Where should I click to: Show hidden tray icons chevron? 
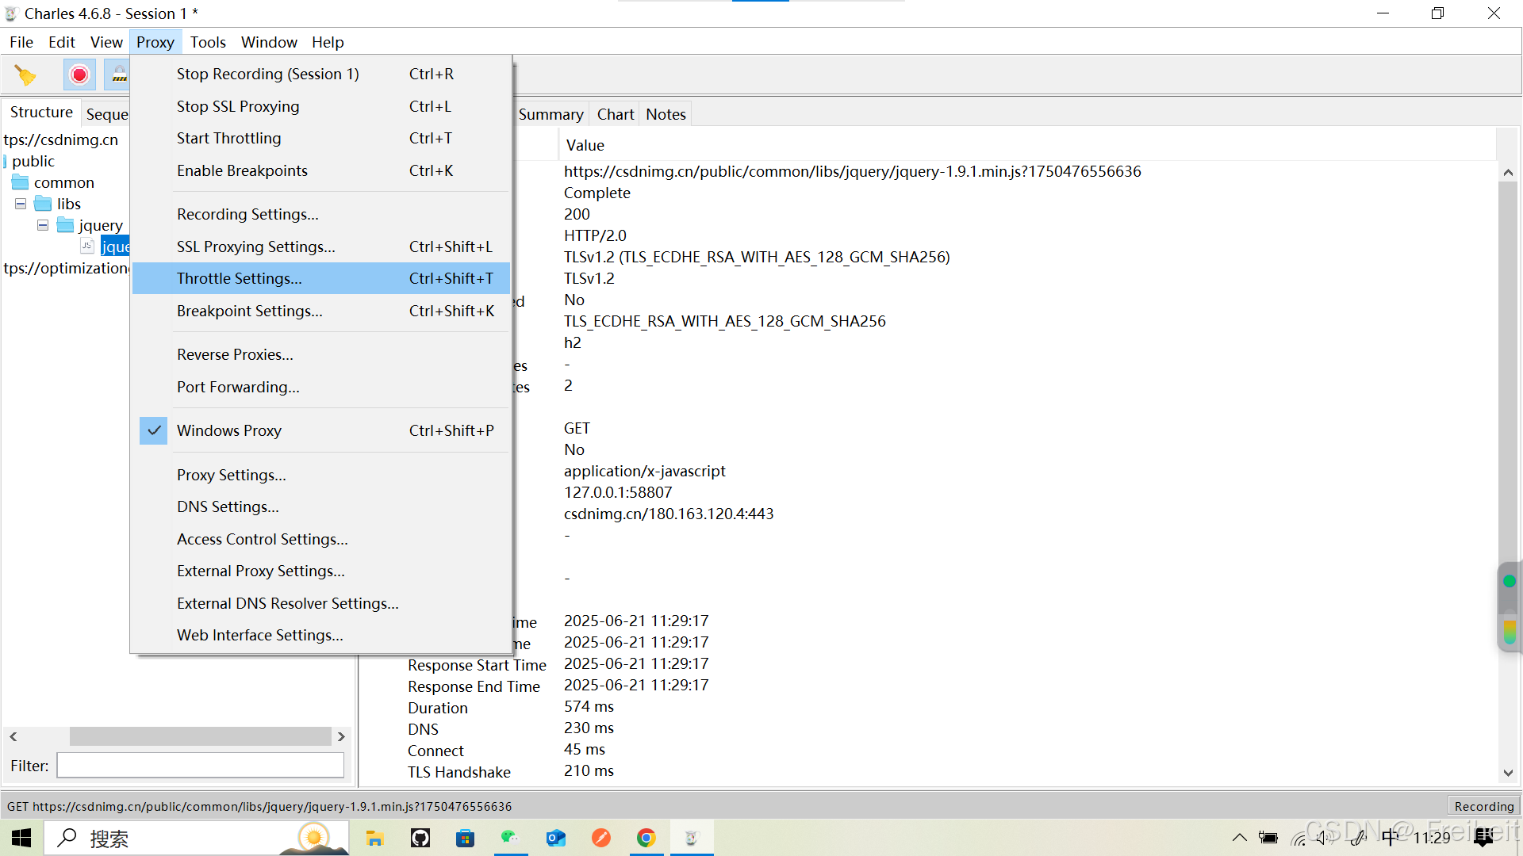pyautogui.click(x=1239, y=838)
